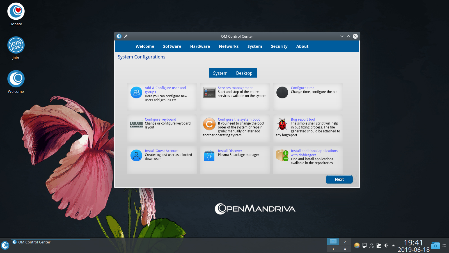
Task: Open Configure keyboard link
Action: pos(161,119)
